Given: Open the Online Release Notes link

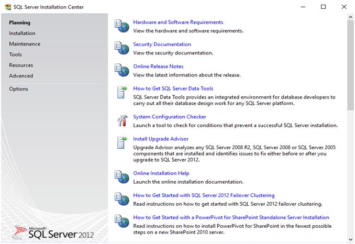Looking at the screenshot, I should tap(158, 66).
